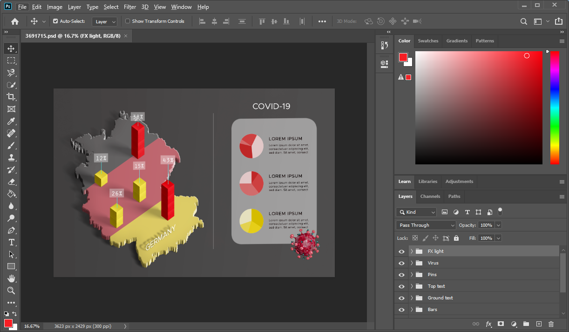Screen dimensions: 569x332
Task: Toggle Lock All with the padlock icon
Action: point(457,238)
